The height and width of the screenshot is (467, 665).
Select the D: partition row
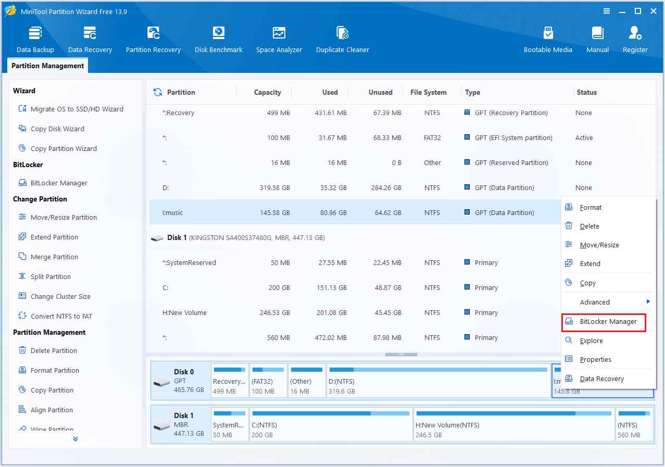tap(401, 188)
